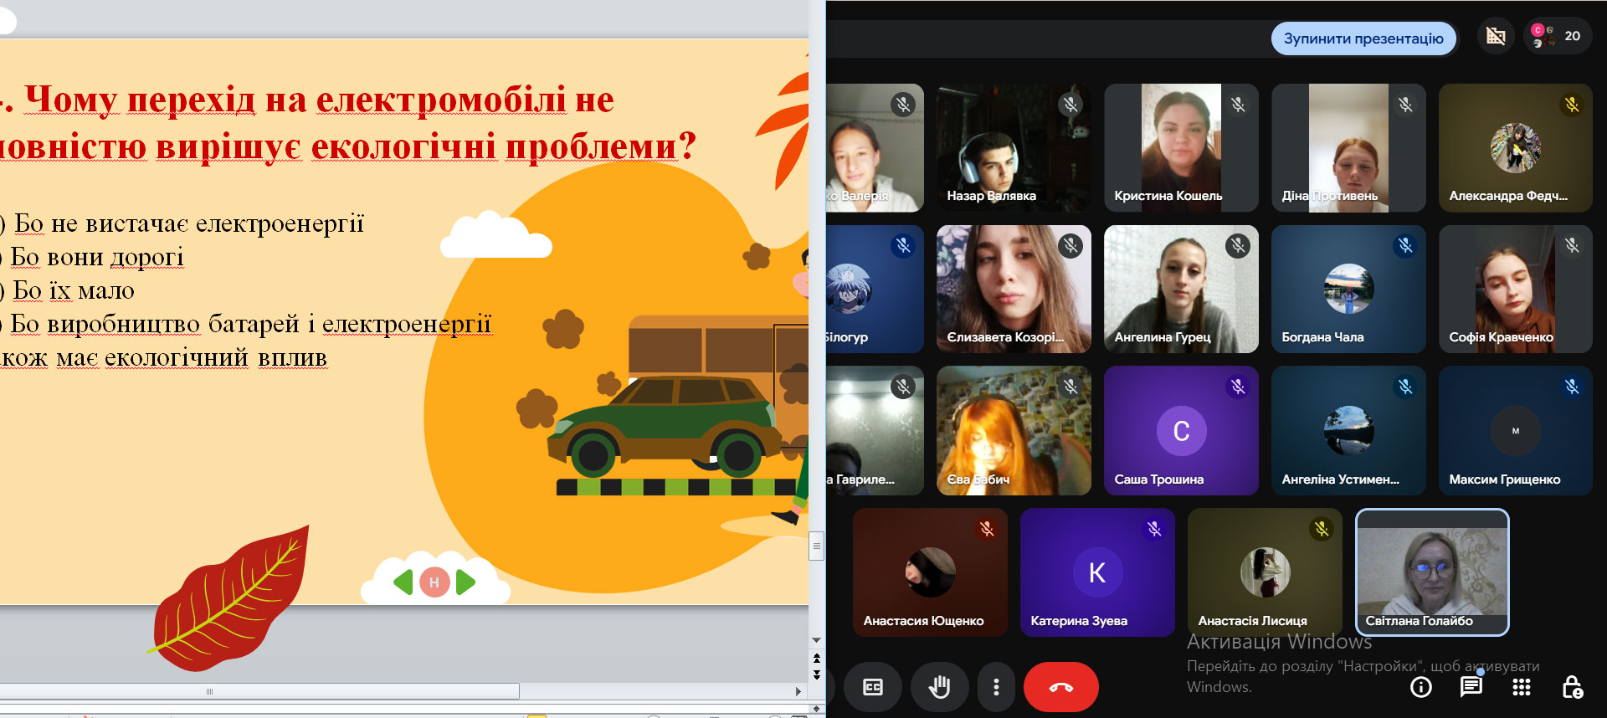Click mute icon on Назар Валявка tile

(x=1070, y=105)
